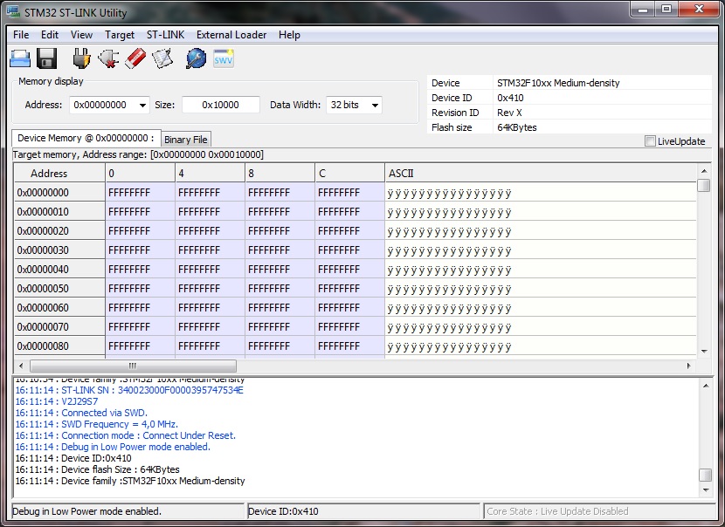Open the SWV viewer icon
The width and height of the screenshot is (725, 527).
(224, 58)
